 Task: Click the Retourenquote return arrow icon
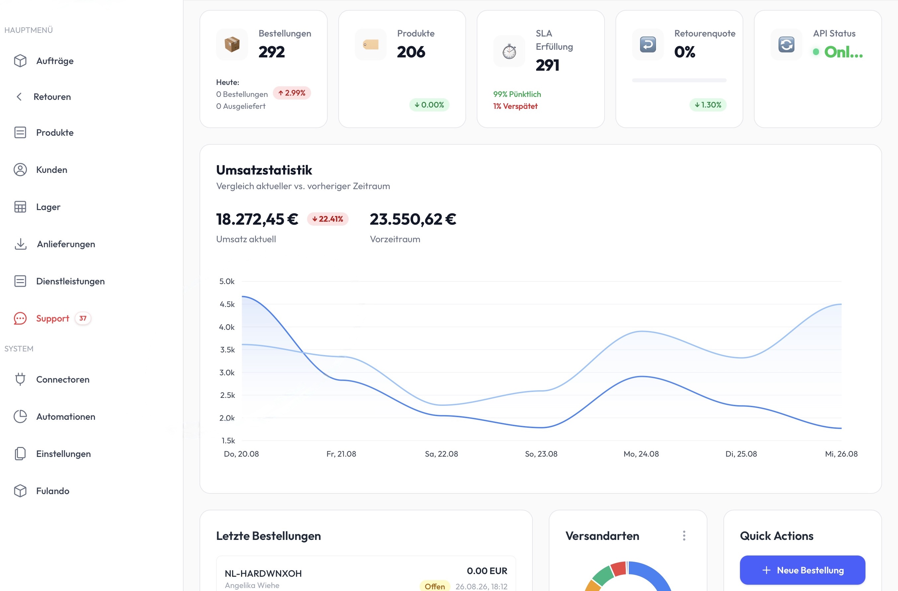coord(648,44)
